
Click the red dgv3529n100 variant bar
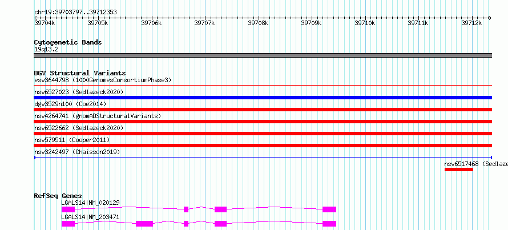pos(263,110)
